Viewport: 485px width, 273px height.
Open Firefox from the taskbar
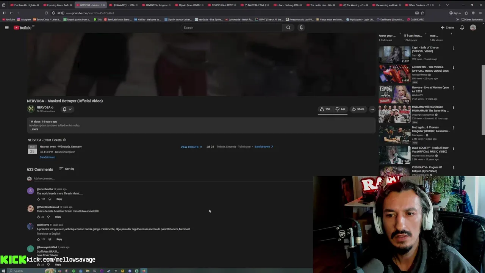(144, 271)
